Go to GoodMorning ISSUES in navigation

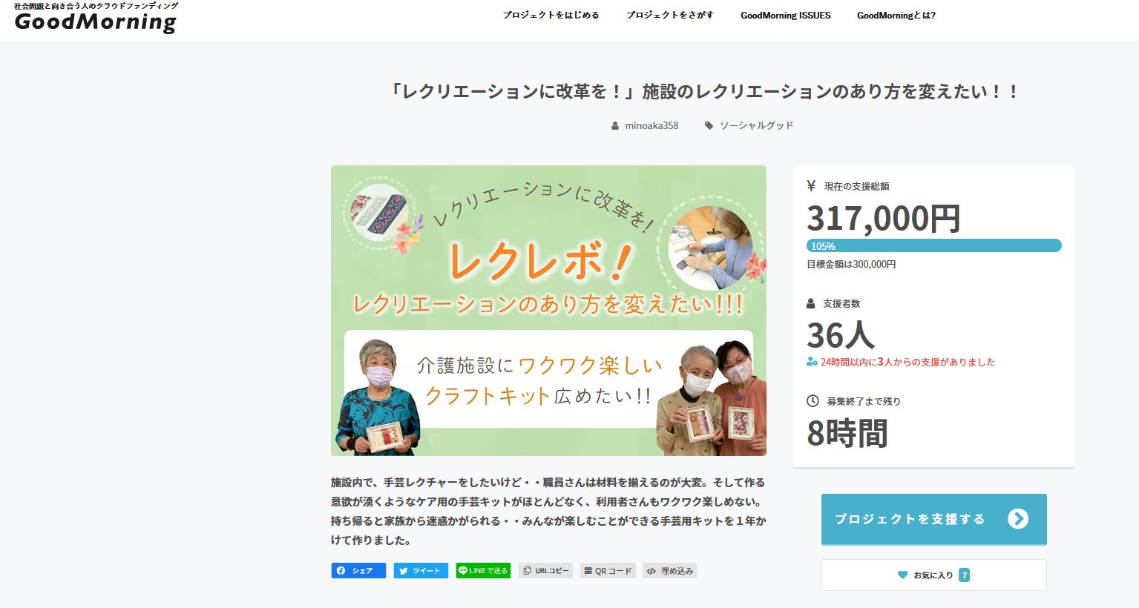[786, 15]
